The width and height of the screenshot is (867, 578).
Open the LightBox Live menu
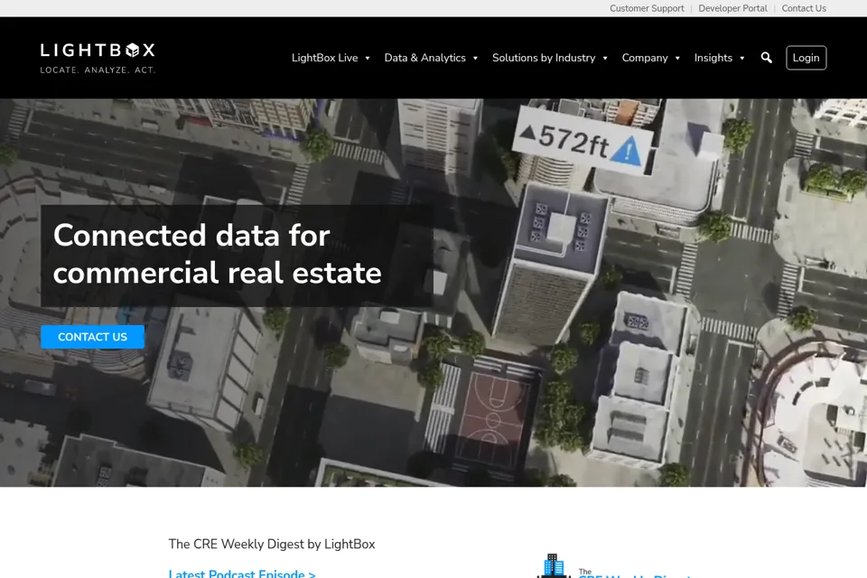tap(324, 58)
